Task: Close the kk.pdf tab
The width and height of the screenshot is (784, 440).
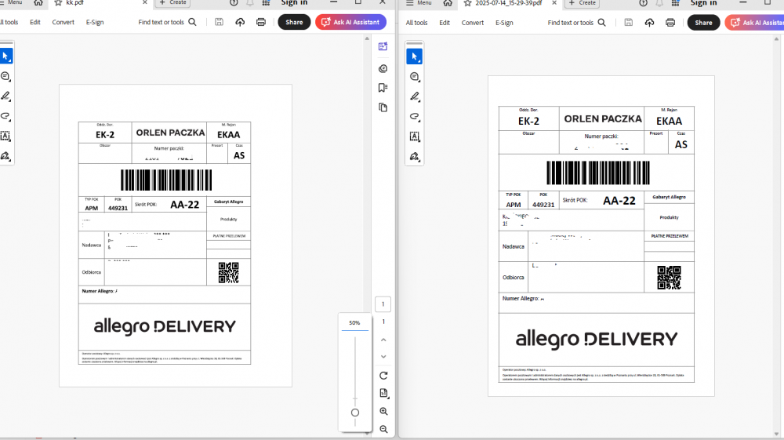Action: (x=144, y=2)
